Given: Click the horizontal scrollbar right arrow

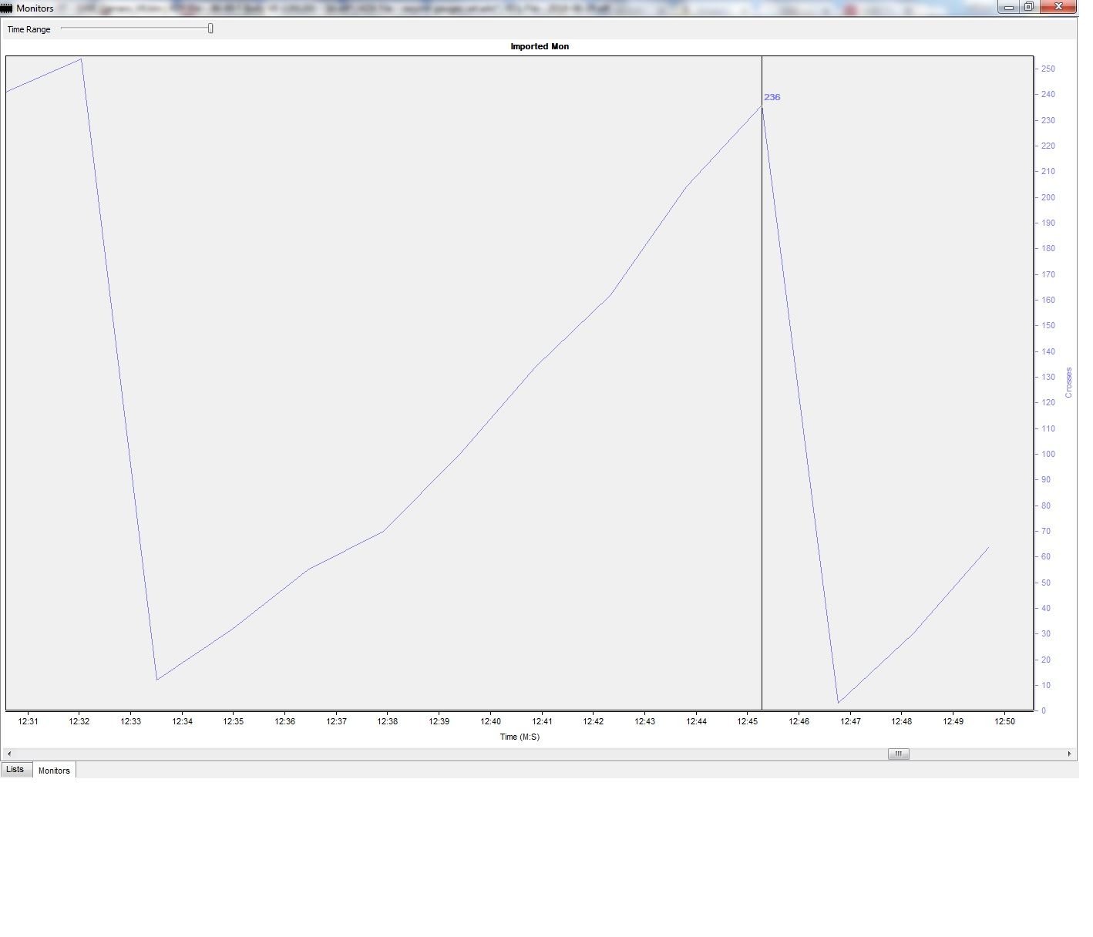Looking at the screenshot, I should pos(1069,754).
